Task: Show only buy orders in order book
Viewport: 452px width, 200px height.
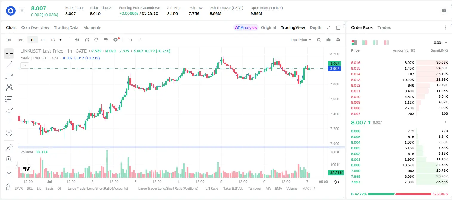Action: (x=376, y=43)
